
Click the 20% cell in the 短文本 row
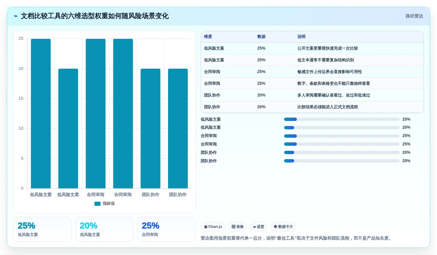tap(261, 60)
